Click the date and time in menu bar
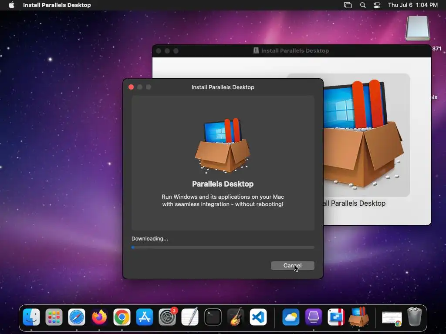 pos(413,5)
